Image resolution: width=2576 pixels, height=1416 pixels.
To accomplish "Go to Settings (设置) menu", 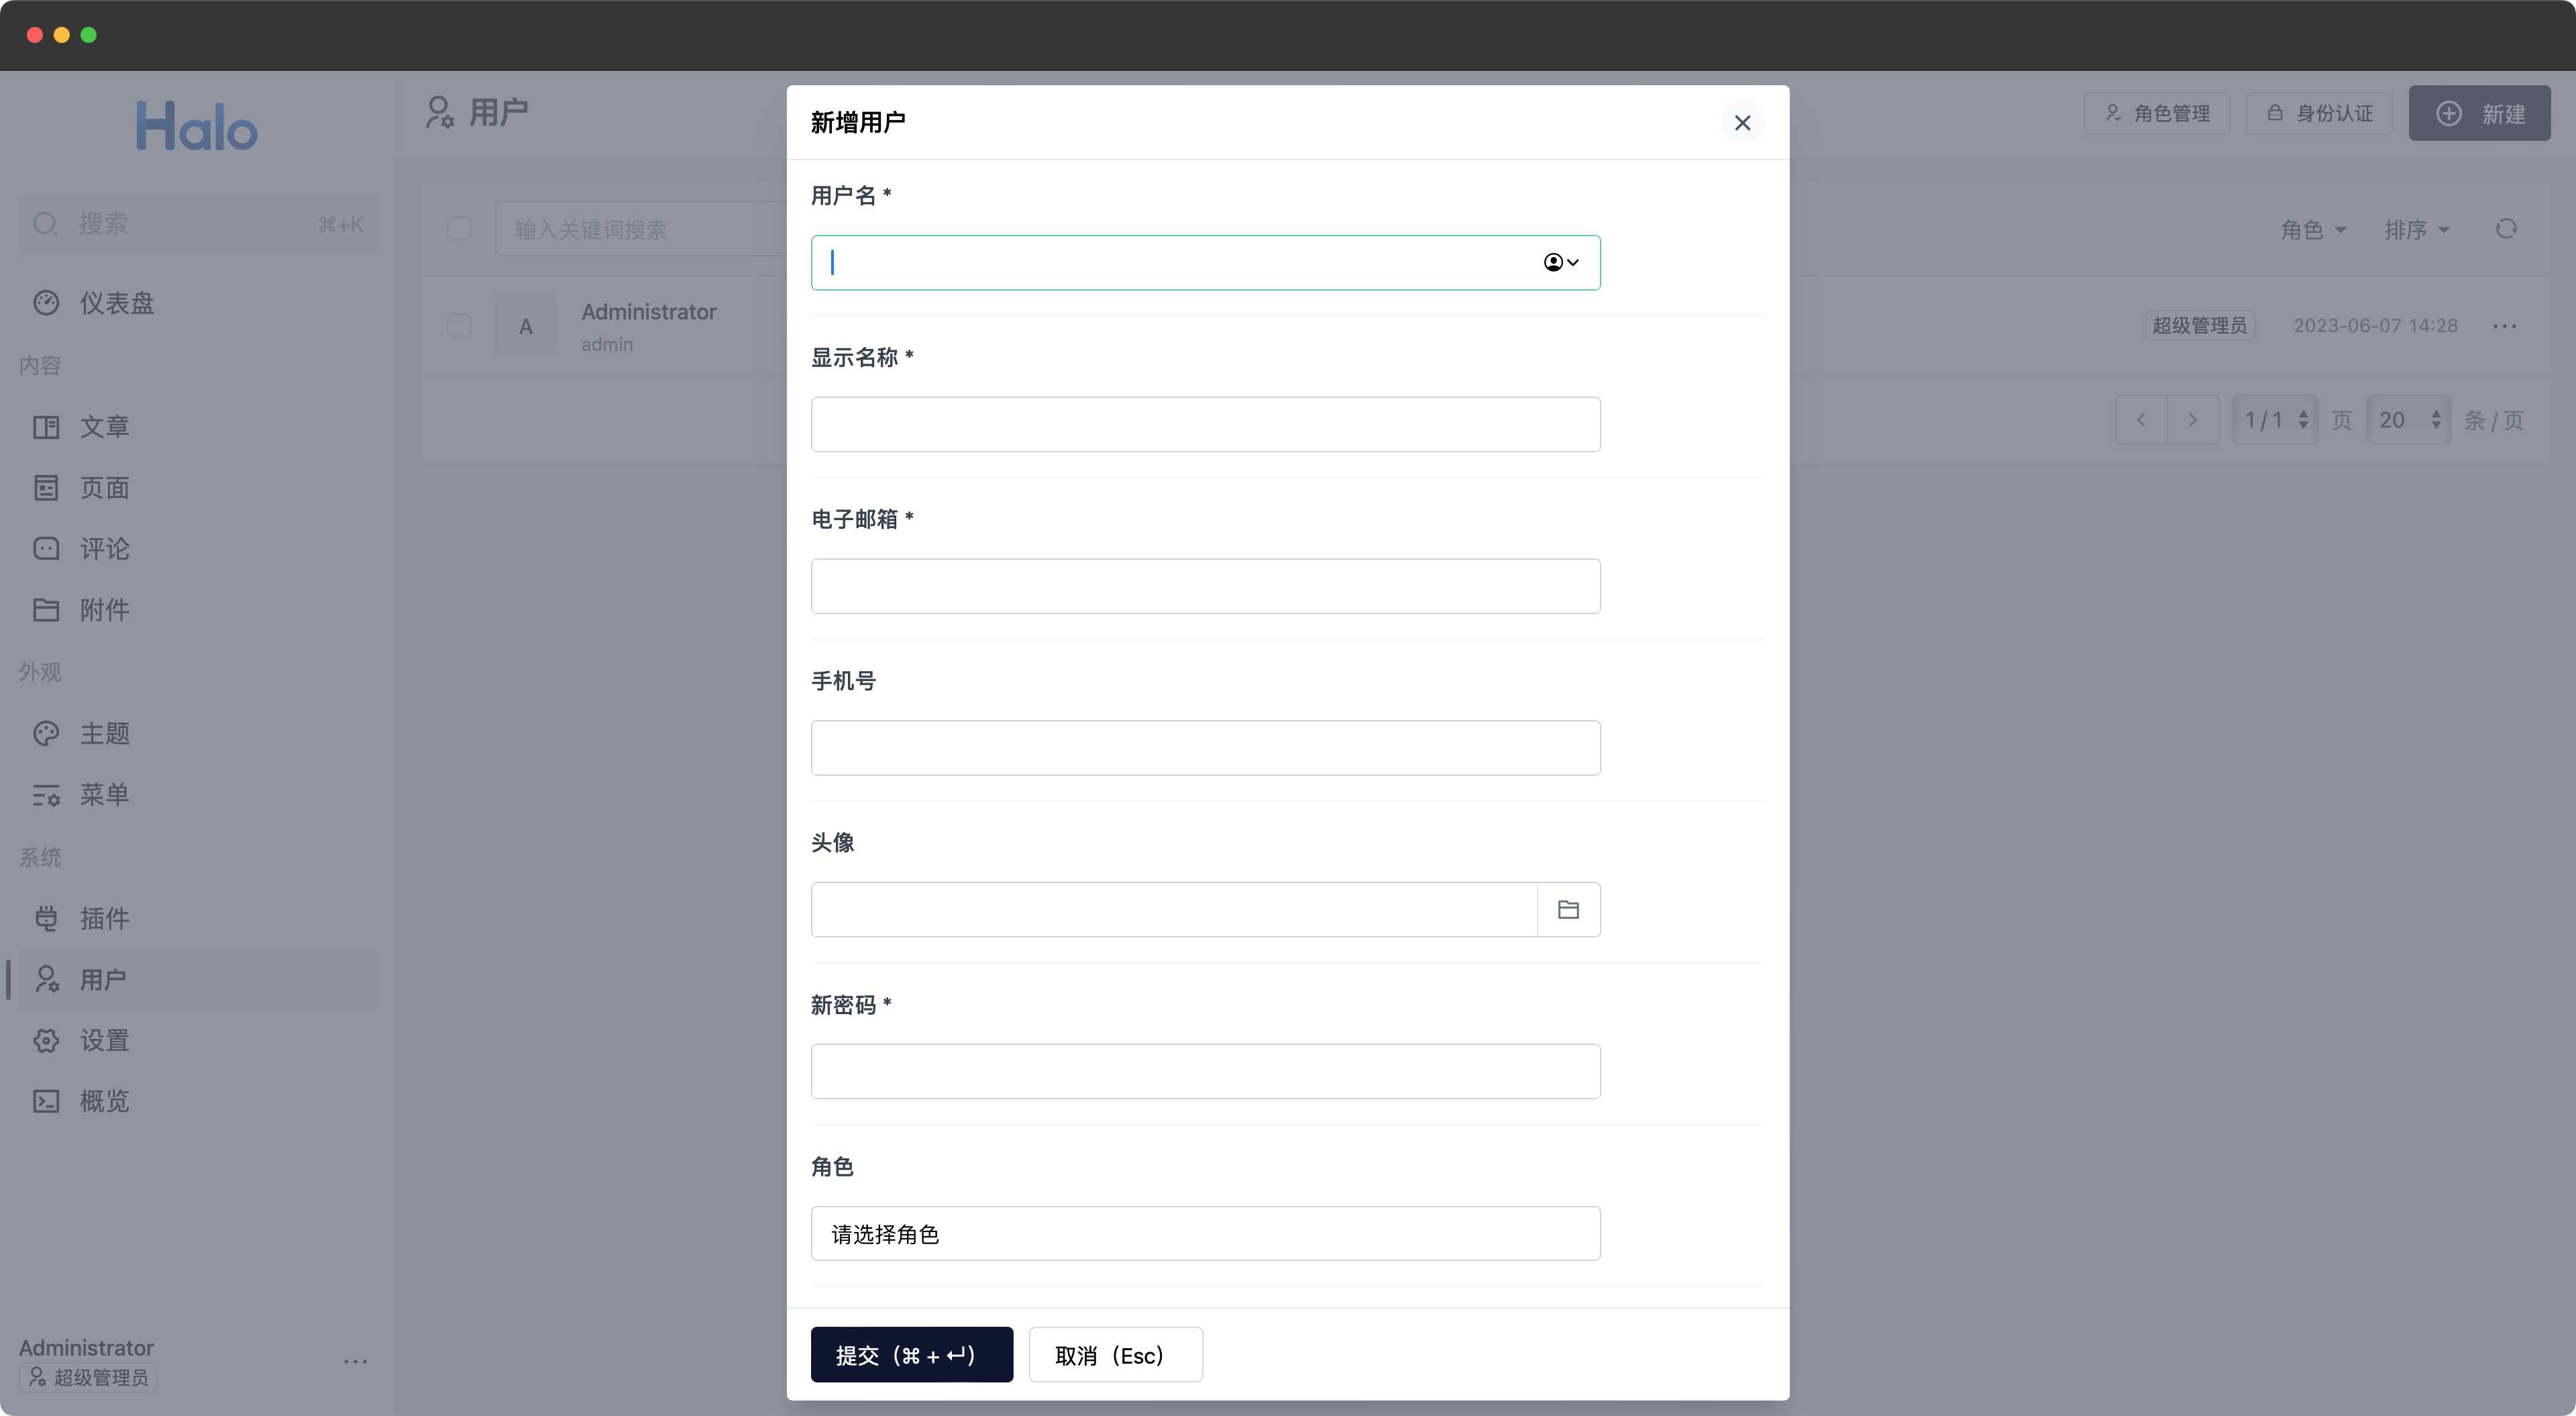I will click(x=104, y=1041).
